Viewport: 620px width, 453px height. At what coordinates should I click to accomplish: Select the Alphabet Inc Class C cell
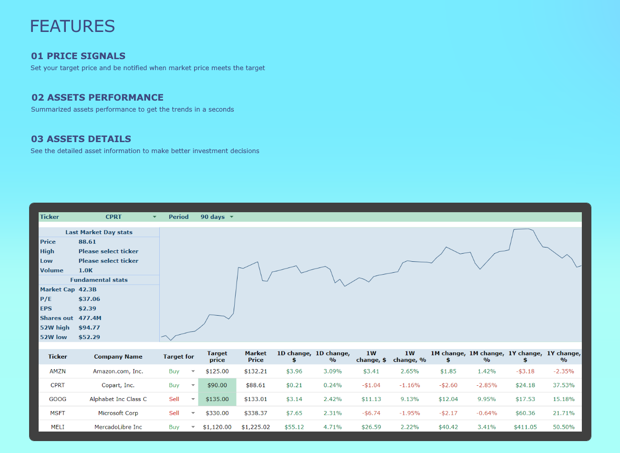click(x=118, y=399)
